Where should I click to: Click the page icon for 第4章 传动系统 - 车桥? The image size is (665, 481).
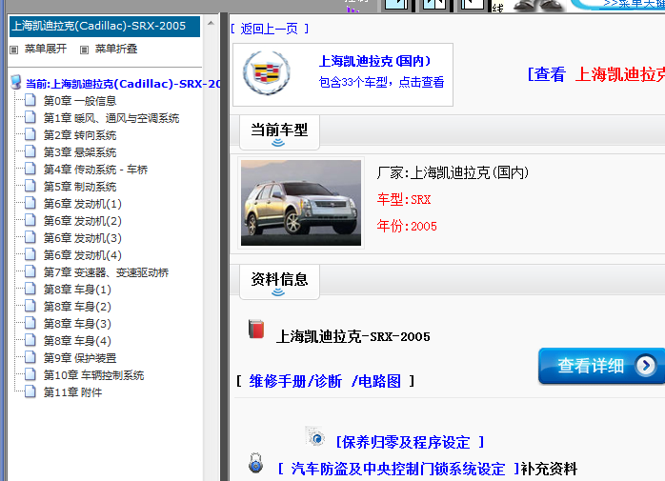30,169
